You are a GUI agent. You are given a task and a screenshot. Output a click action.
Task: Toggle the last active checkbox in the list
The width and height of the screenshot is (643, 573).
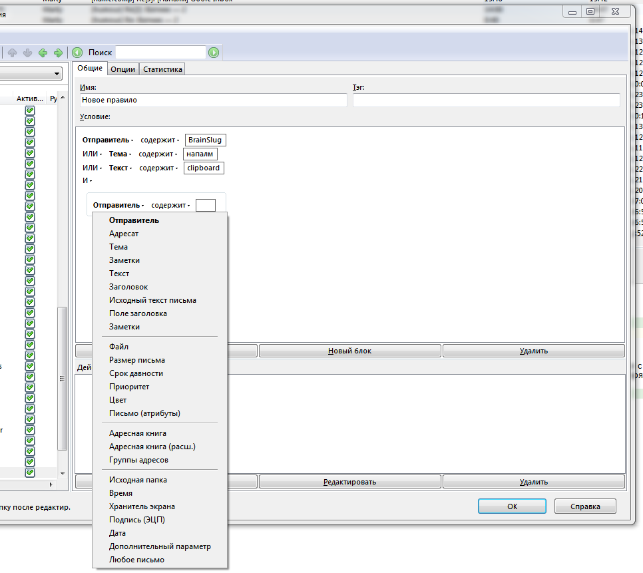(x=30, y=473)
